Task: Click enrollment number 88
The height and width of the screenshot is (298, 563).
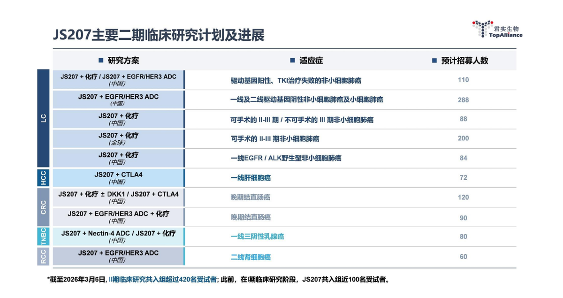Action: (x=464, y=119)
